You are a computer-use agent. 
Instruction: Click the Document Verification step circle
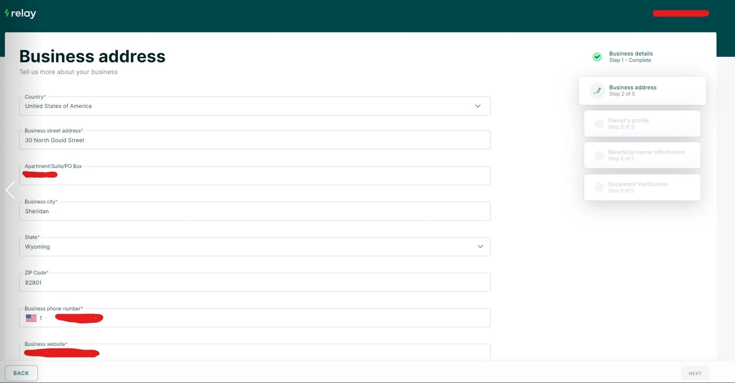click(599, 188)
